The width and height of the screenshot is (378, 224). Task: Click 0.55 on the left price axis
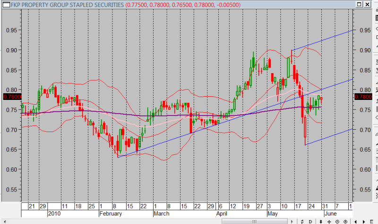coord(11,190)
